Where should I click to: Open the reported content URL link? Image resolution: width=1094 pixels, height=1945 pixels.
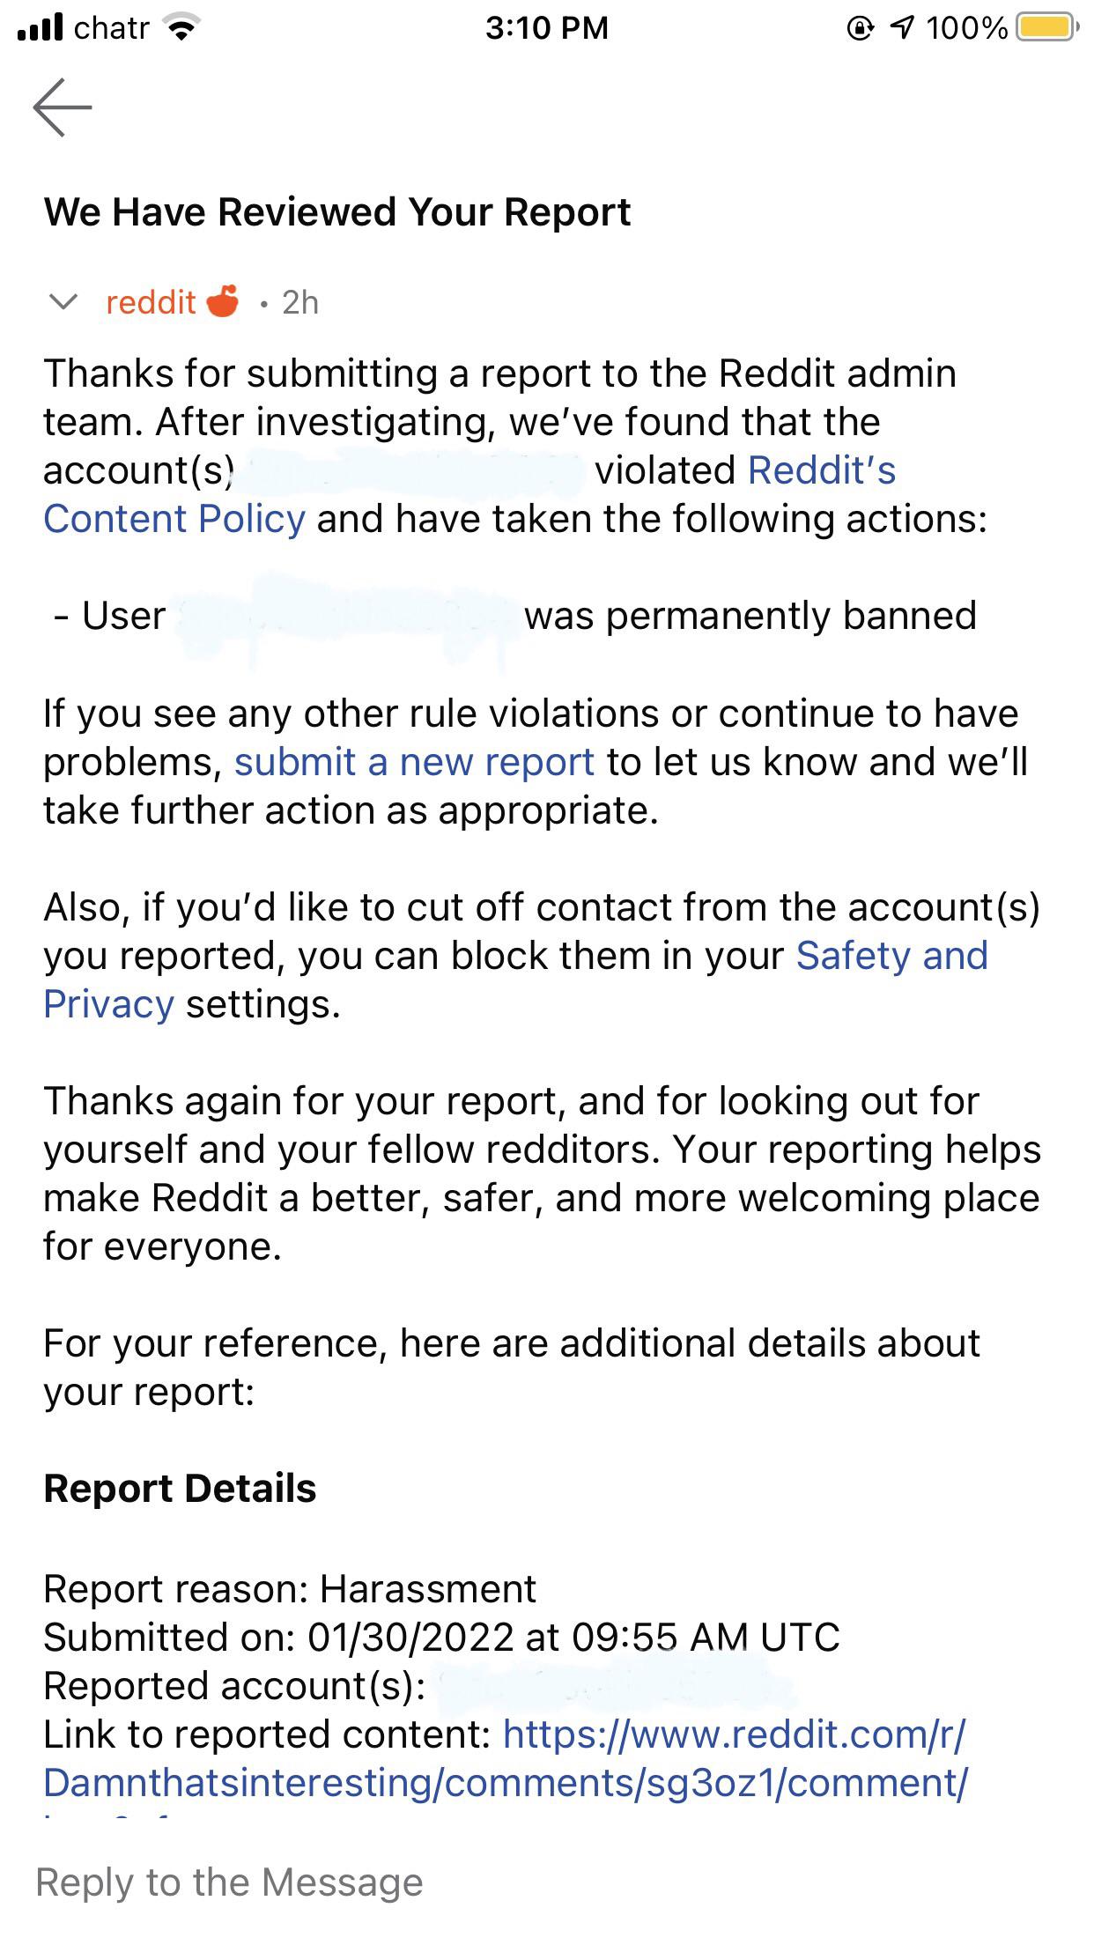point(506,1758)
